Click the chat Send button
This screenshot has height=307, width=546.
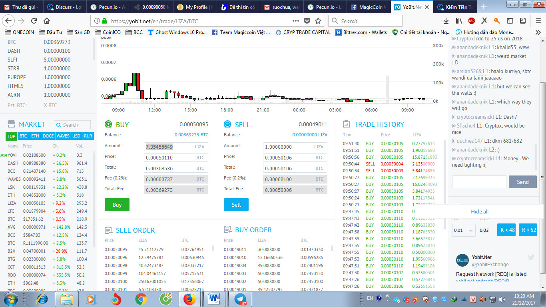tap(523, 182)
